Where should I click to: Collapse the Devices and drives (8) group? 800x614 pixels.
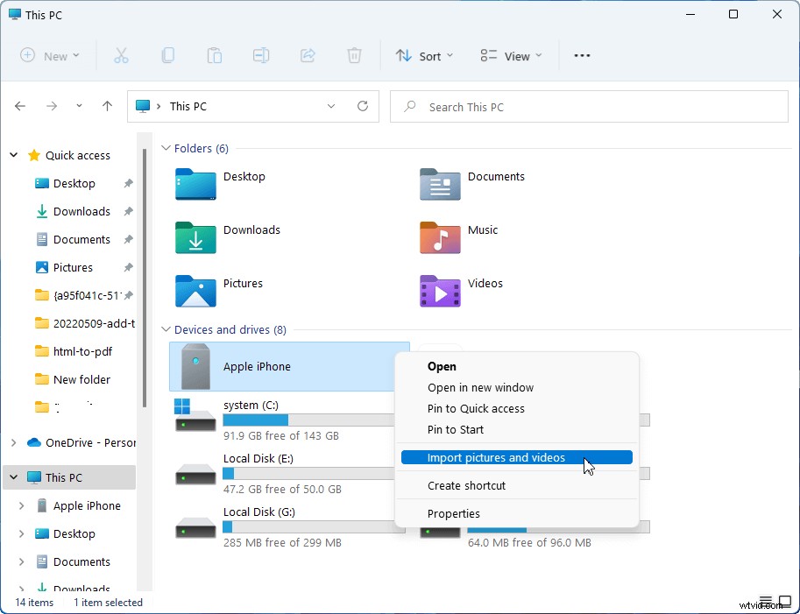(x=166, y=329)
